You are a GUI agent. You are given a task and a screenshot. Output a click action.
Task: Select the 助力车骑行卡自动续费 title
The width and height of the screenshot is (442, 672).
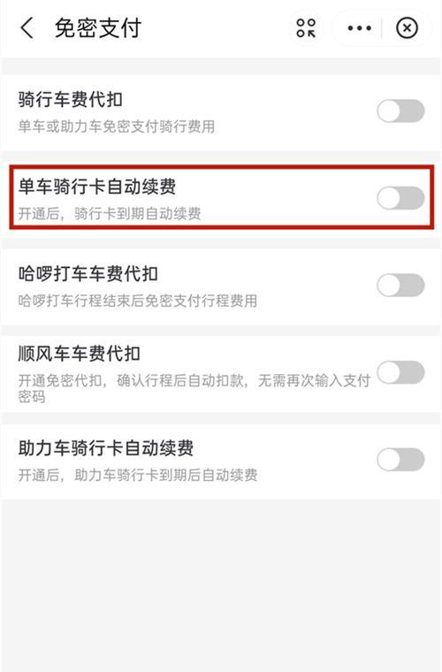(106, 448)
